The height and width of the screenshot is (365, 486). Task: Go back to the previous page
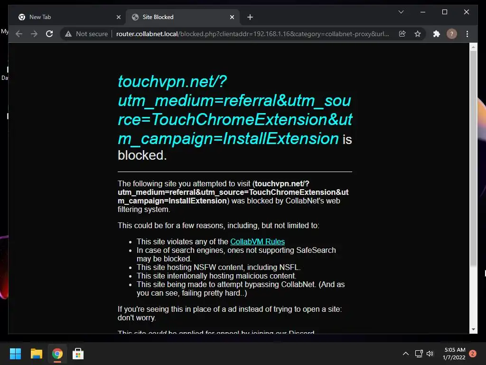tap(19, 34)
